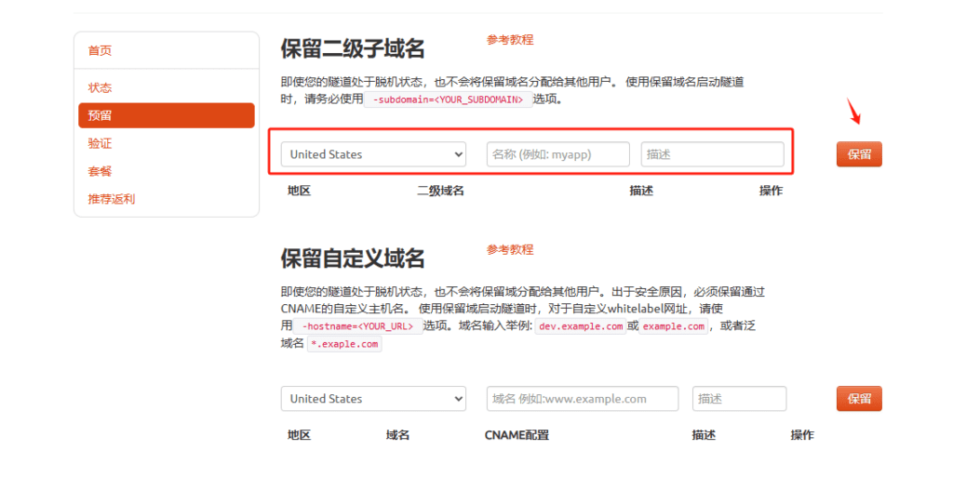Switch to the 套餐 page

[100, 171]
